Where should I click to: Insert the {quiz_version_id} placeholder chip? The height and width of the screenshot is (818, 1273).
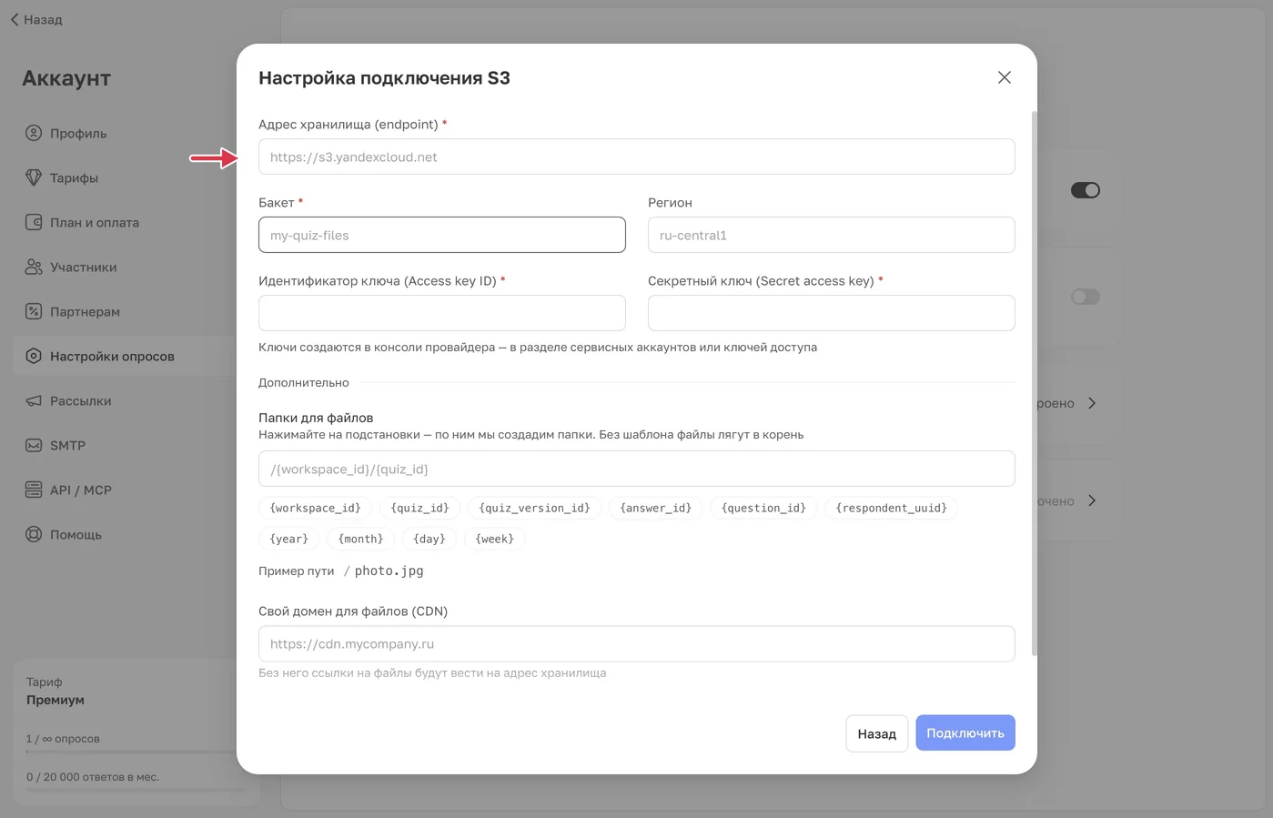tap(534, 508)
